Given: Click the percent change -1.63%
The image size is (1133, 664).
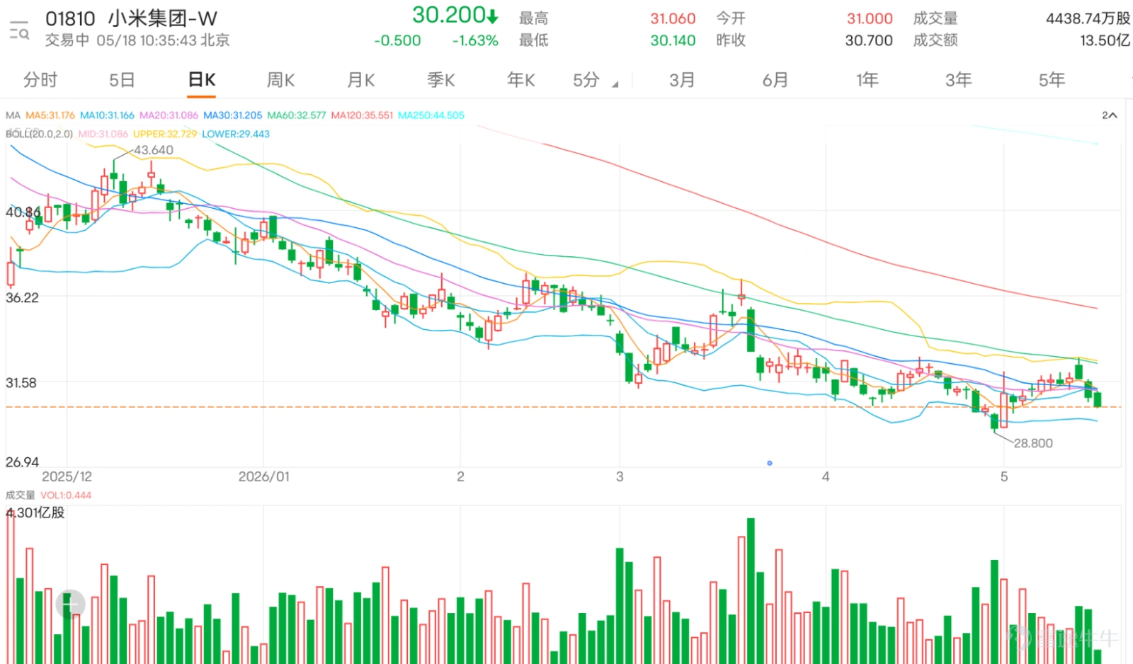Looking at the screenshot, I should pyautogui.click(x=475, y=40).
